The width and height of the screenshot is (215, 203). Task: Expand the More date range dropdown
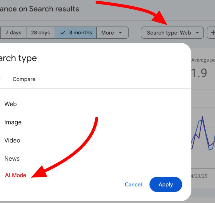click(112, 33)
